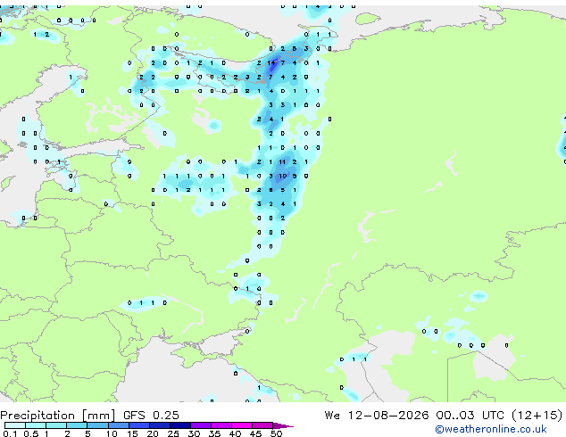
Task: Pick legend swatch between 0.1 and 0.5
Action: click(x=15, y=425)
